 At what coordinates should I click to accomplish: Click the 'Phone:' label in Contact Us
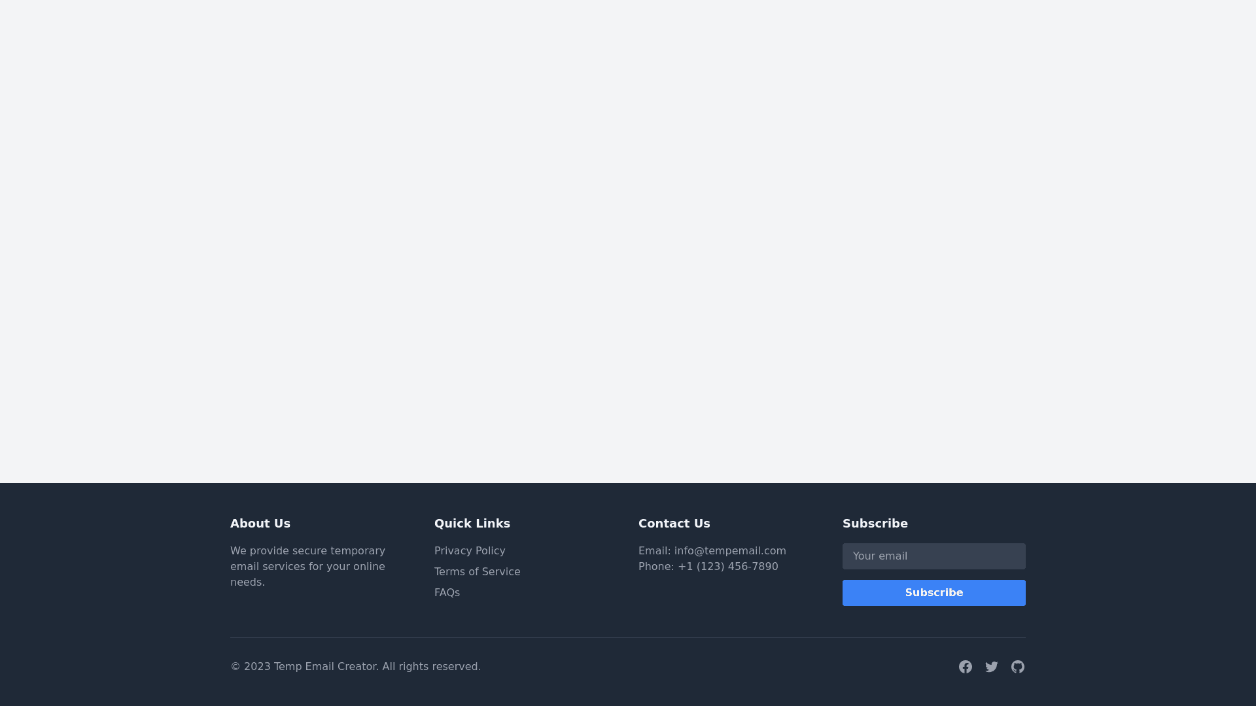click(655, 567)
